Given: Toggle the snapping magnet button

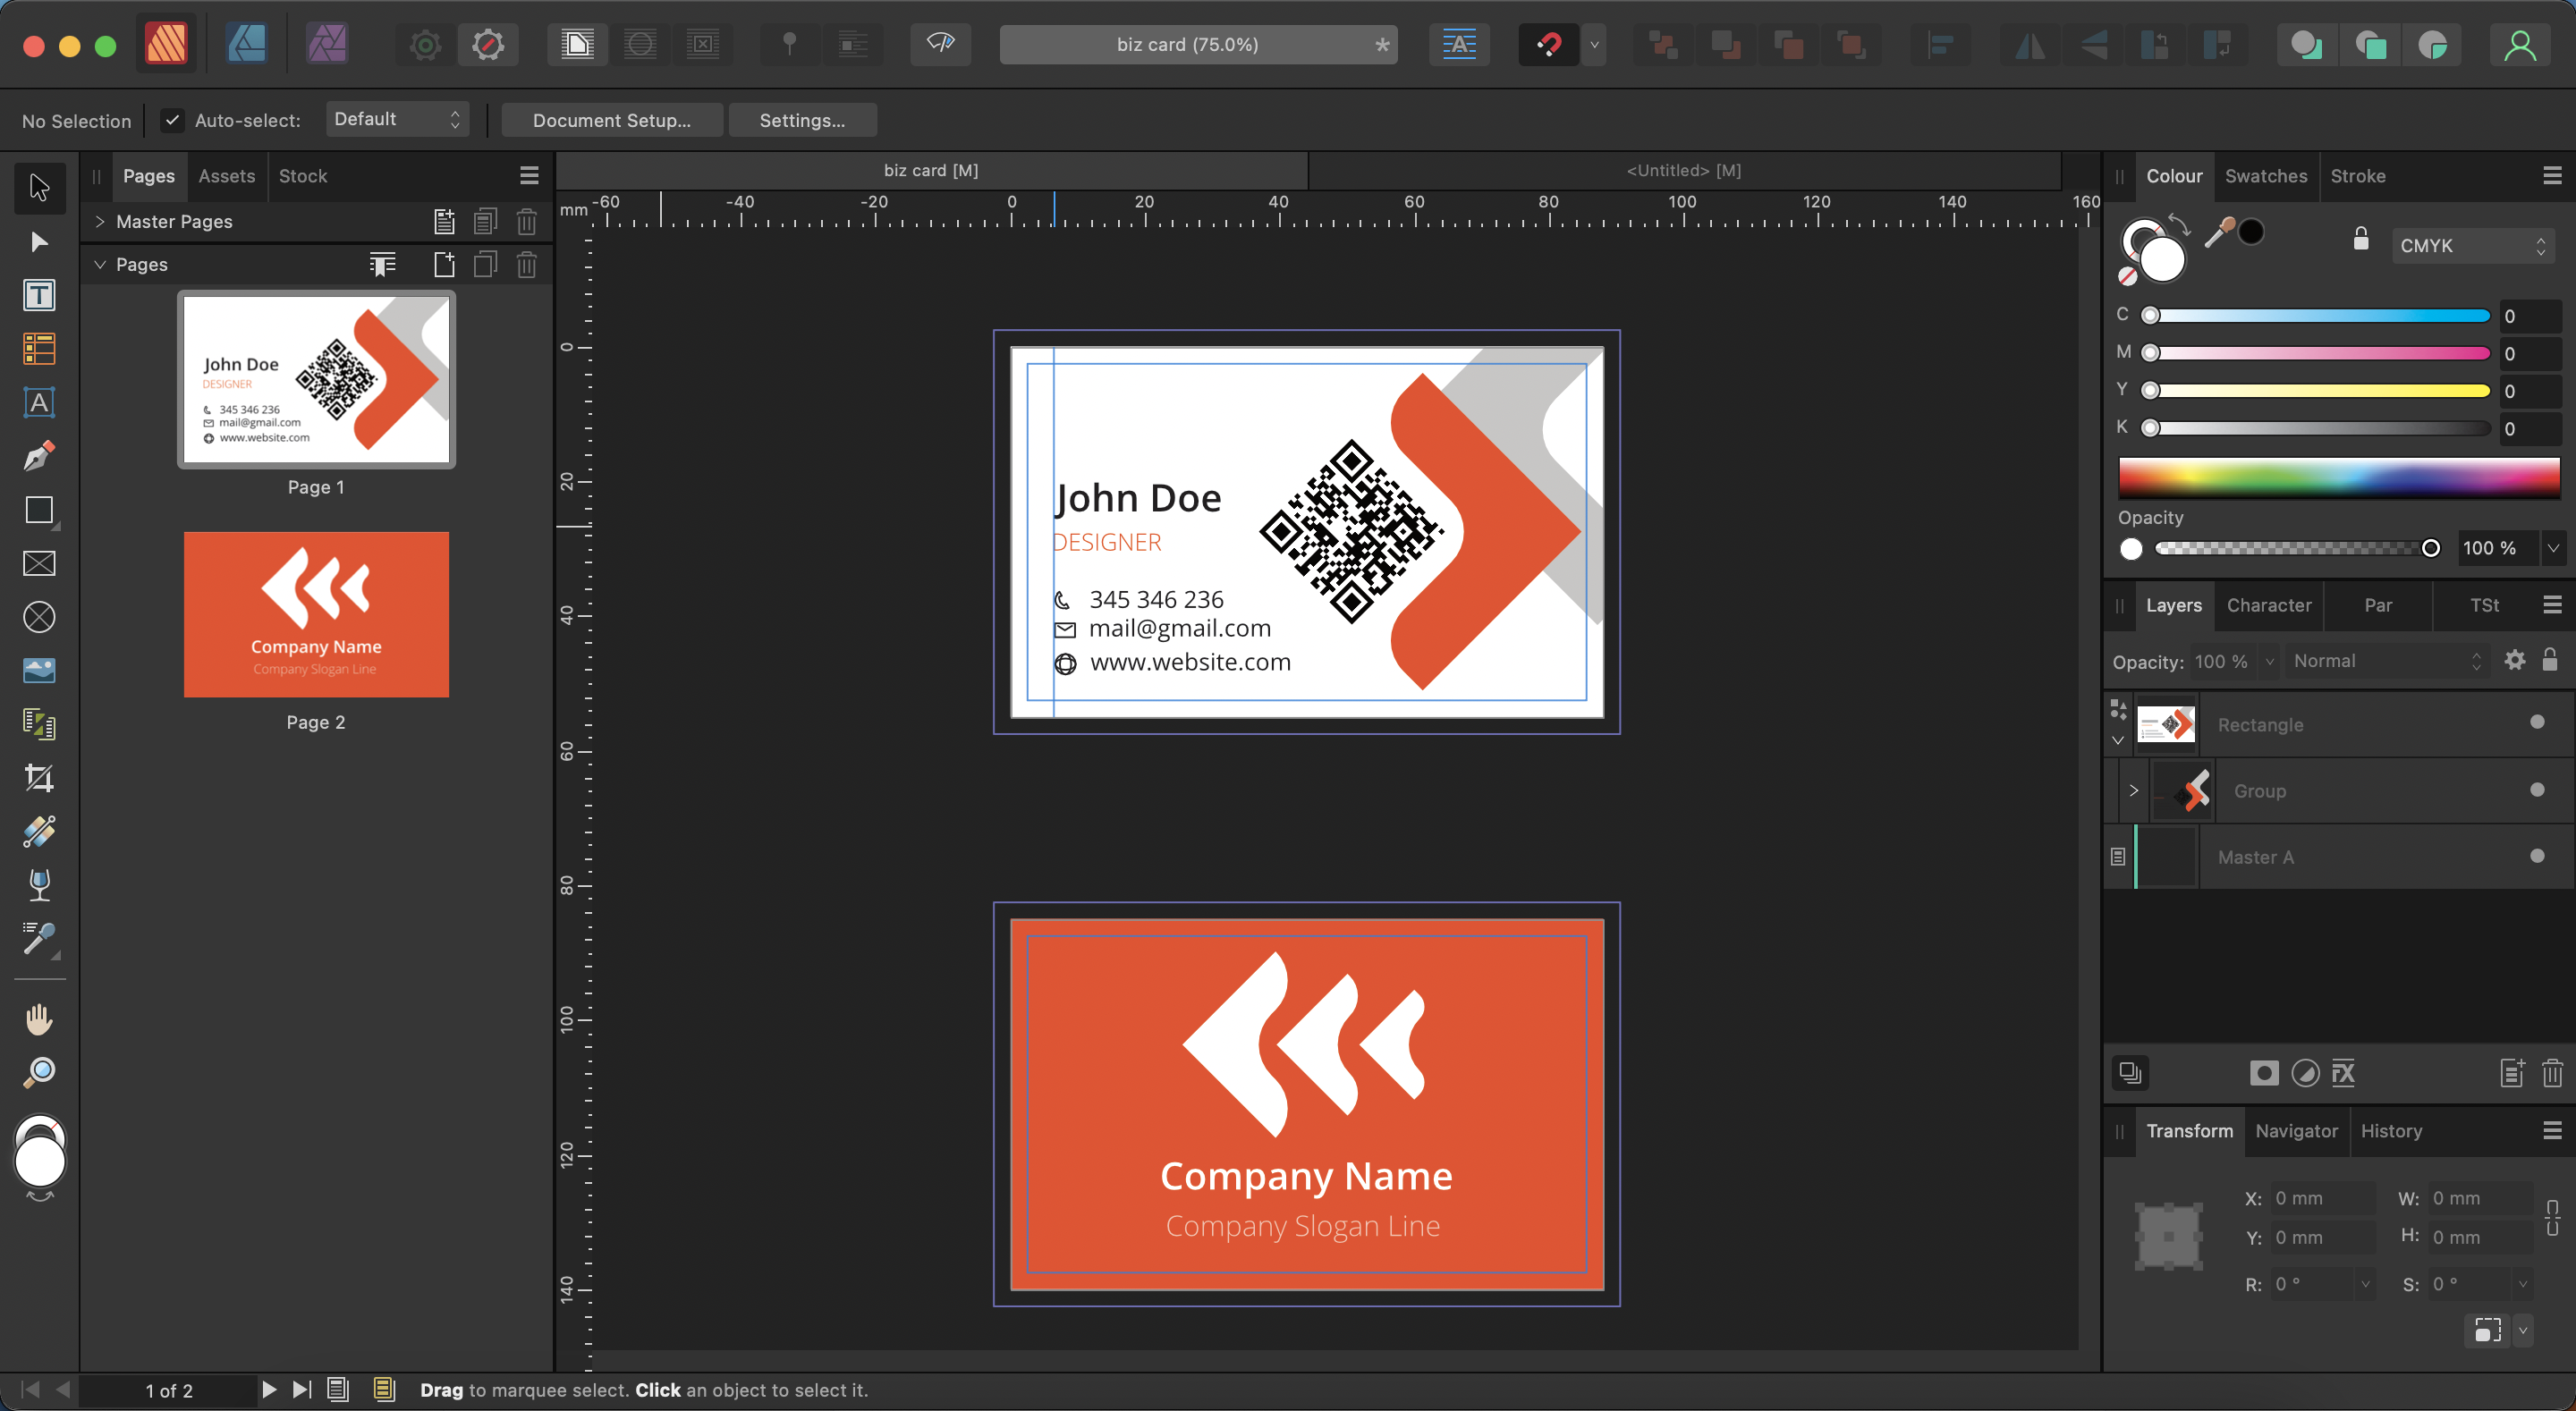Looking at the screenshot, I should [x=1548, y=44].
